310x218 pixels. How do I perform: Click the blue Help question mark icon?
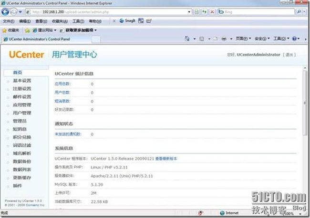point(294,38)
